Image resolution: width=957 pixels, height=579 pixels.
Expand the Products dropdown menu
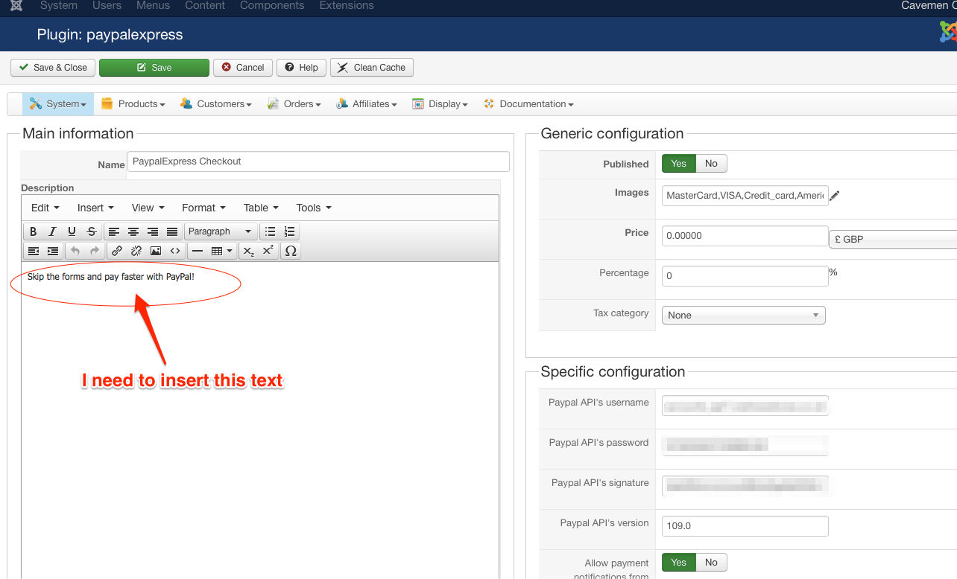(x=133, y=104)
